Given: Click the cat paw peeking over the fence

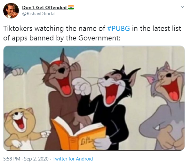Looking at the screenshot, I should point(18,71).
